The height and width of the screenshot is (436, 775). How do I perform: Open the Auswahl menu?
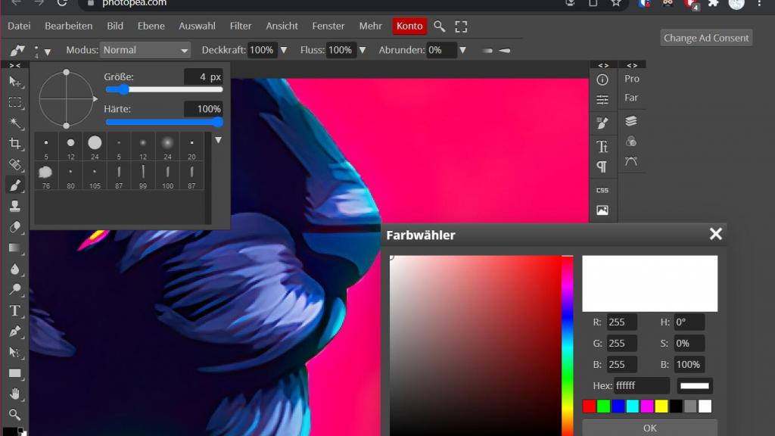[x=197, y=26]
